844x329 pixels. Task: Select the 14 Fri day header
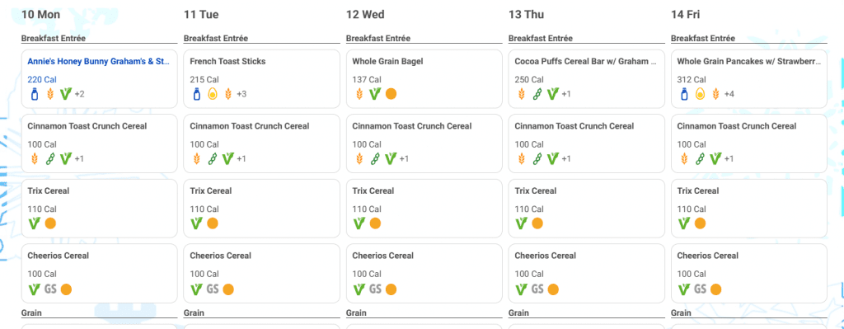[x=685, y=15]
